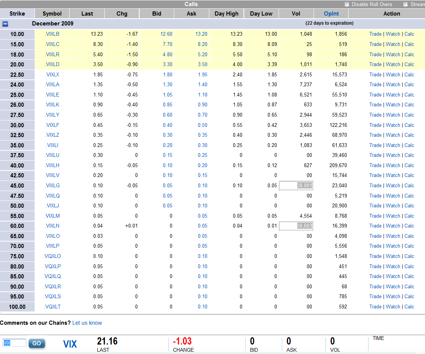Click the Ask column header
The height and width of the screenshot is (354, 425).
click(x=192, y=14)
